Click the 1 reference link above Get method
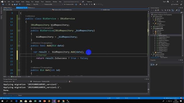Screen dimensions: 184x103 35,68
